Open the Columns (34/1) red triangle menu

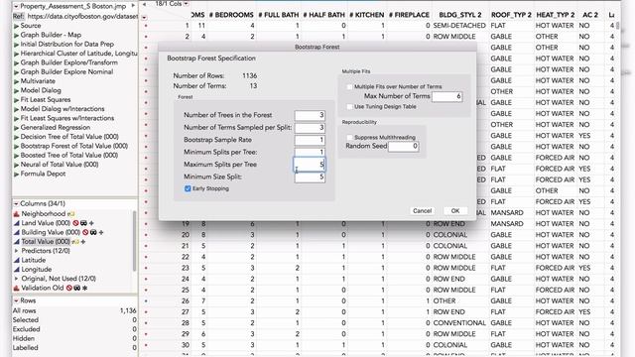click(x=16, y=203)
